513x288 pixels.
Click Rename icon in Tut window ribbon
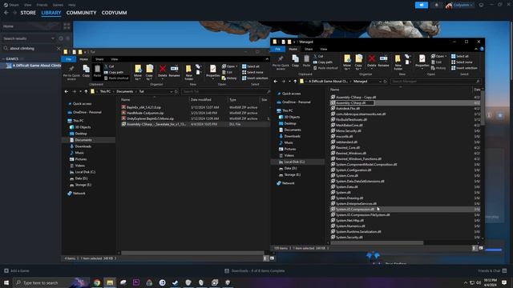click(x=175, y=70)
